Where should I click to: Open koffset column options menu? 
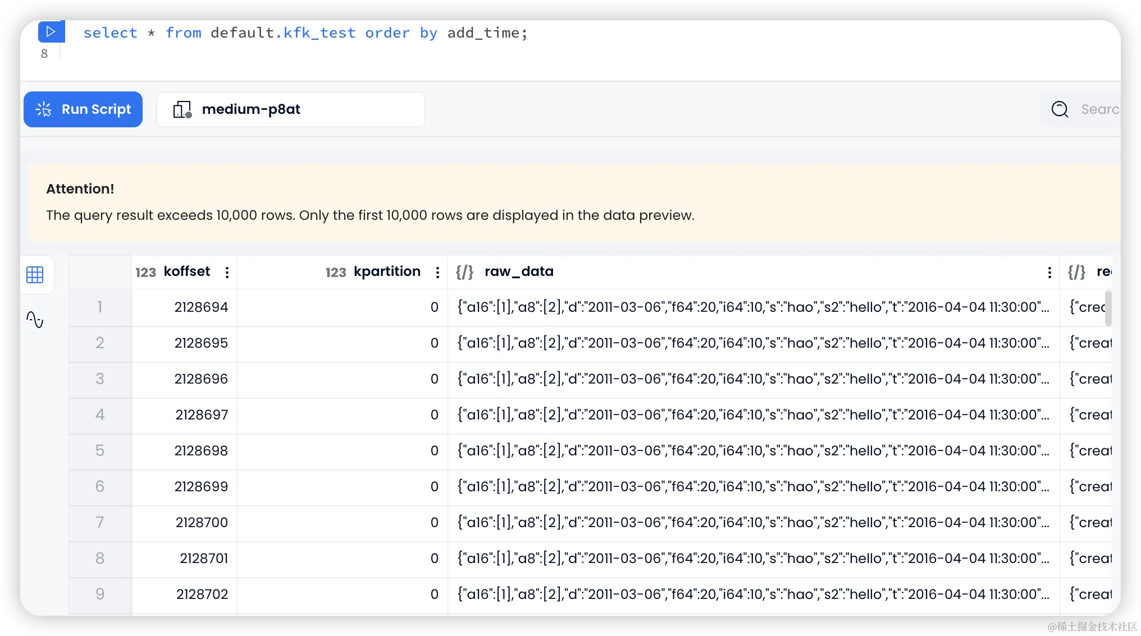(227, 273)
